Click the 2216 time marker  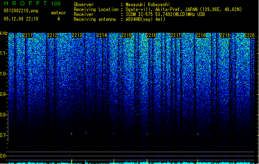[x=151, y=35]
